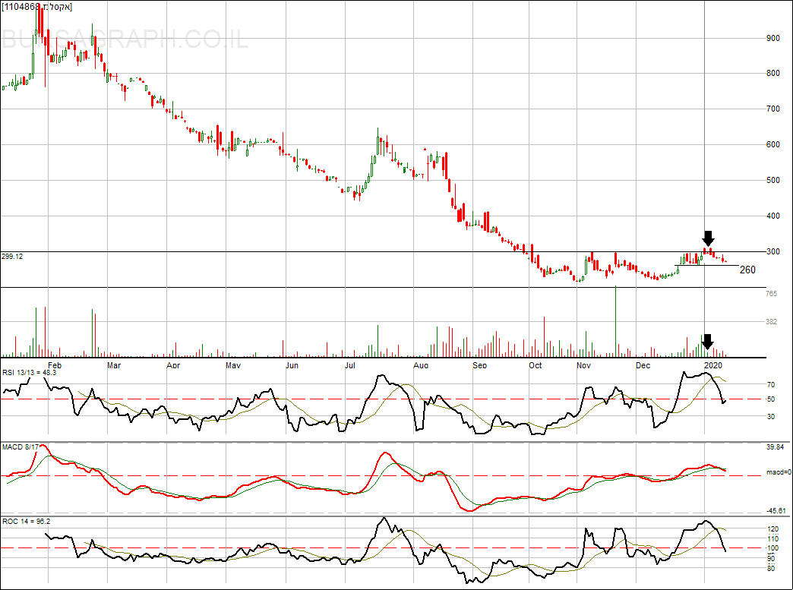Click the 'Jun' month label
793x590 pixels.
tap(292, 365)
